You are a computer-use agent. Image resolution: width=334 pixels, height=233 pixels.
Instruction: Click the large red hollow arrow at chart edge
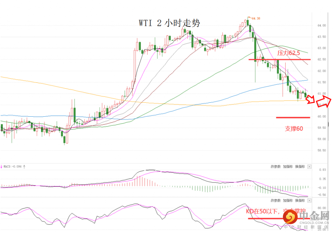pyautogui.click(x=324, y=101)
